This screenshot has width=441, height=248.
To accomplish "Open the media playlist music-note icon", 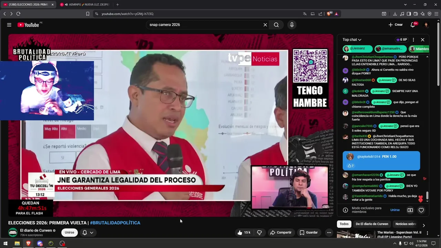I will coord(402,14).
